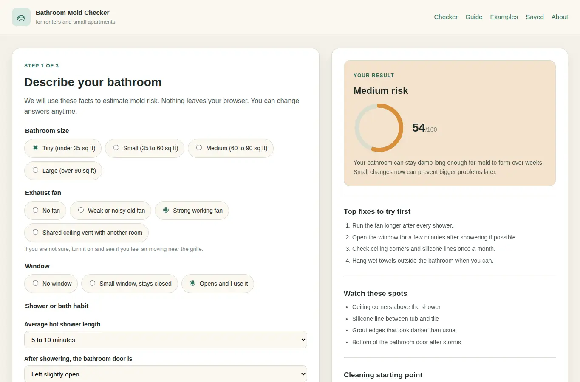Select Tiny (under 35 sq ft) size
The width and height of the screenshot is (580, 382).
[63, 148]
